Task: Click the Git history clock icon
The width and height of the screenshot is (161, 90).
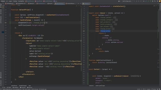Action: point(153,1)
